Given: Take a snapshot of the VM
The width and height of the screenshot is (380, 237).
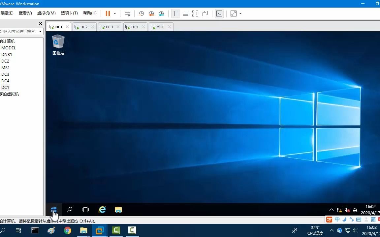Looking at the screenshot, I should point(141,13).
